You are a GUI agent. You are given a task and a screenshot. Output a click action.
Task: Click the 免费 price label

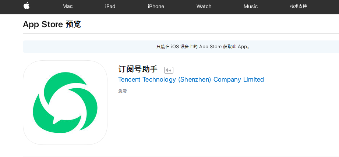tap(122, 91)
